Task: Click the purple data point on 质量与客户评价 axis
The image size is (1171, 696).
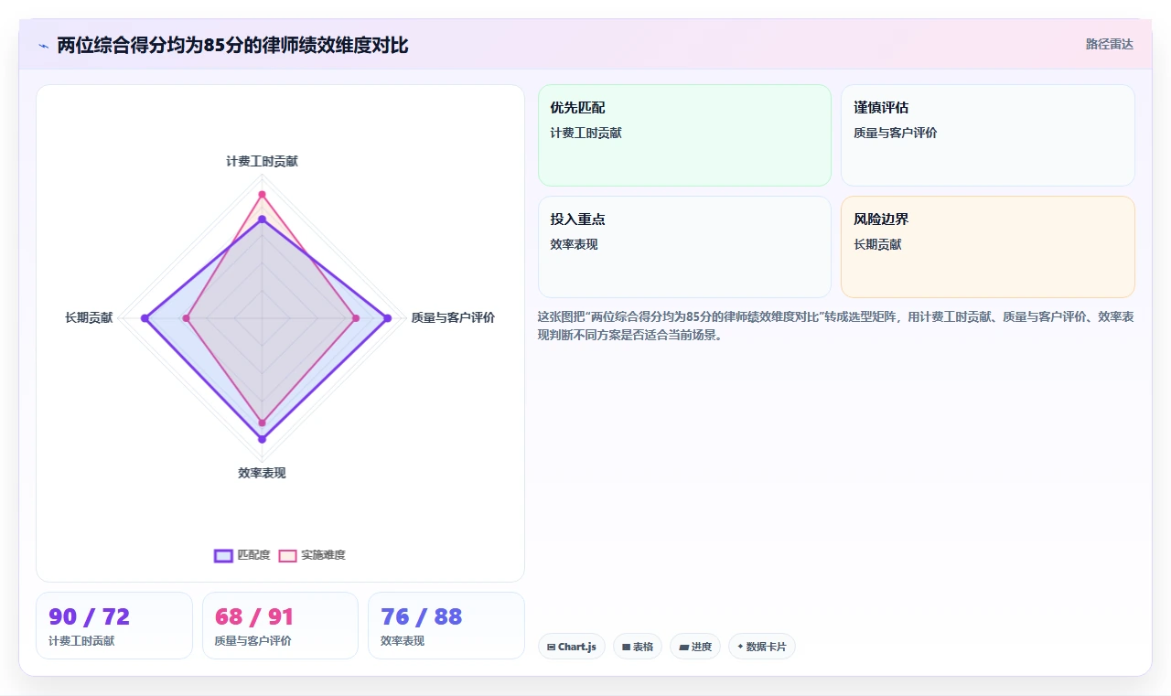Action: [388, 318]
